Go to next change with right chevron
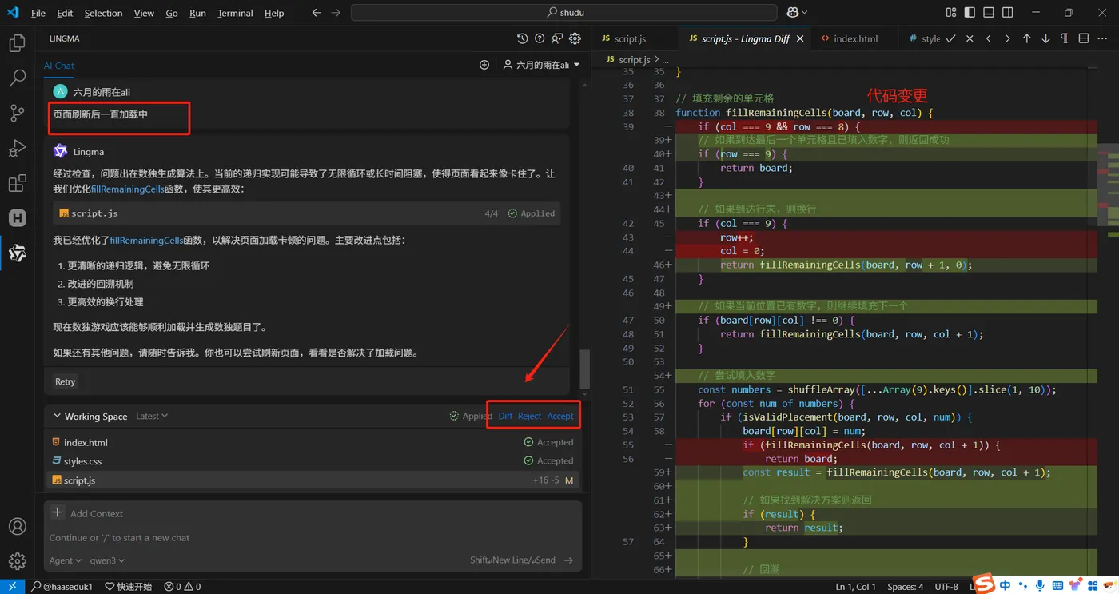 click(x=1007, y=38)
